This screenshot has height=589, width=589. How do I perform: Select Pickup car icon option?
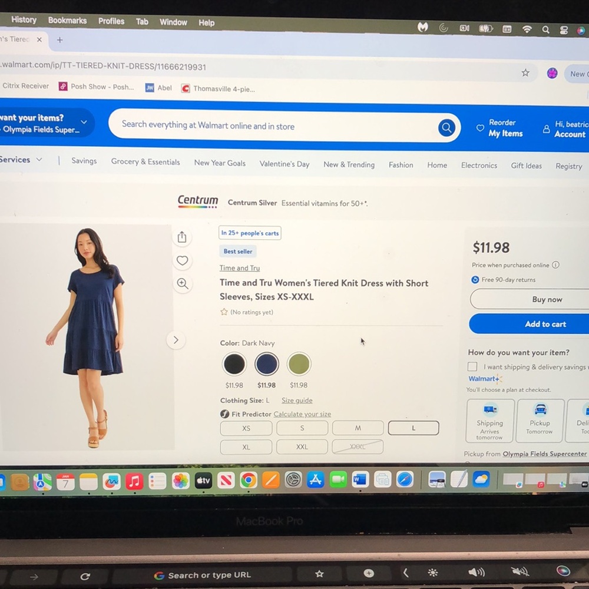coord(540,409)
